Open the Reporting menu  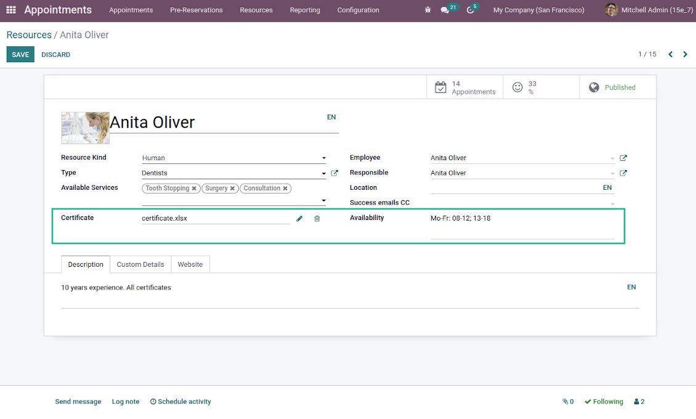tap(305, 10)
